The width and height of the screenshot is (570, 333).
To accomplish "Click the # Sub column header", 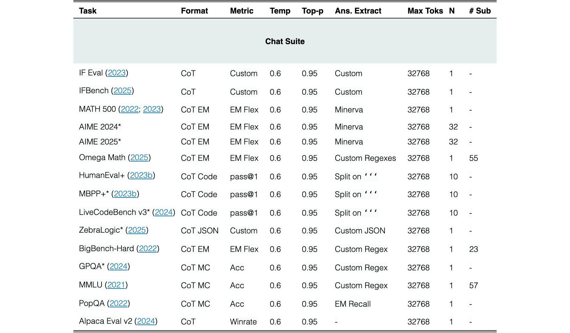I will [x=480, y=11].
